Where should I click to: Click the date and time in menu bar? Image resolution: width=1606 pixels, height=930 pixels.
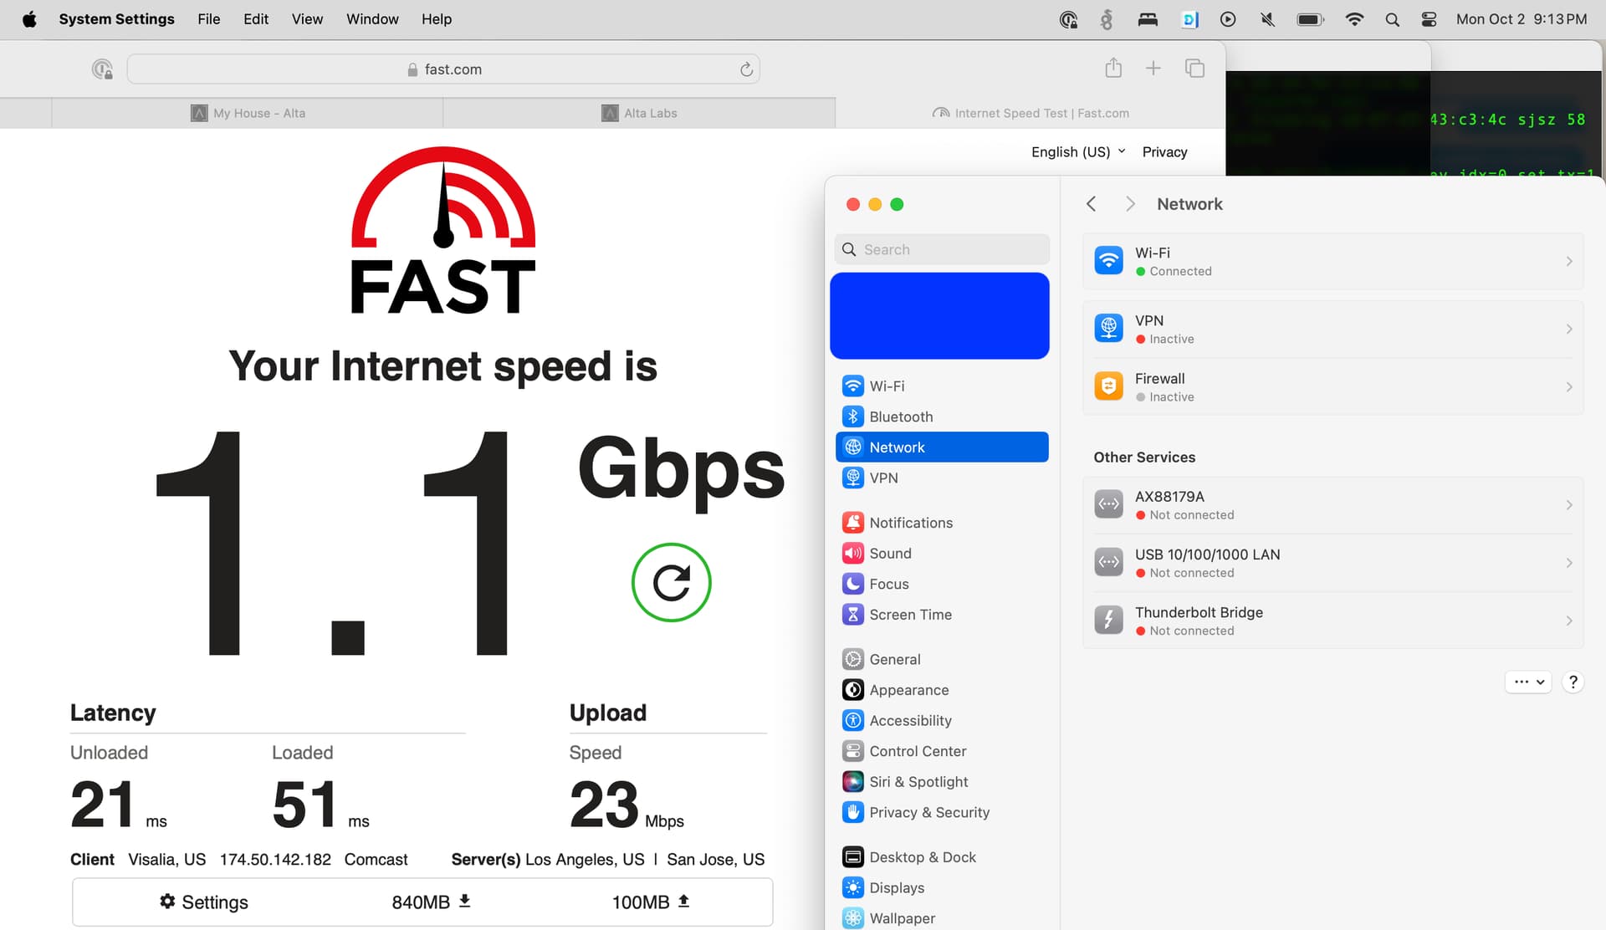(x=1522, y=19)
